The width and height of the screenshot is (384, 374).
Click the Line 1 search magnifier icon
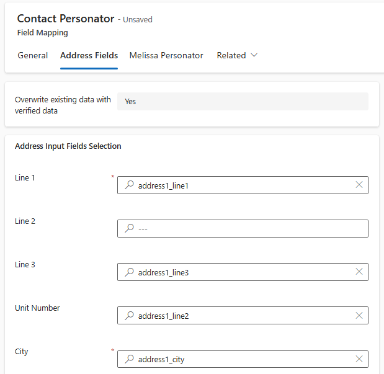(x=130, y=185)
